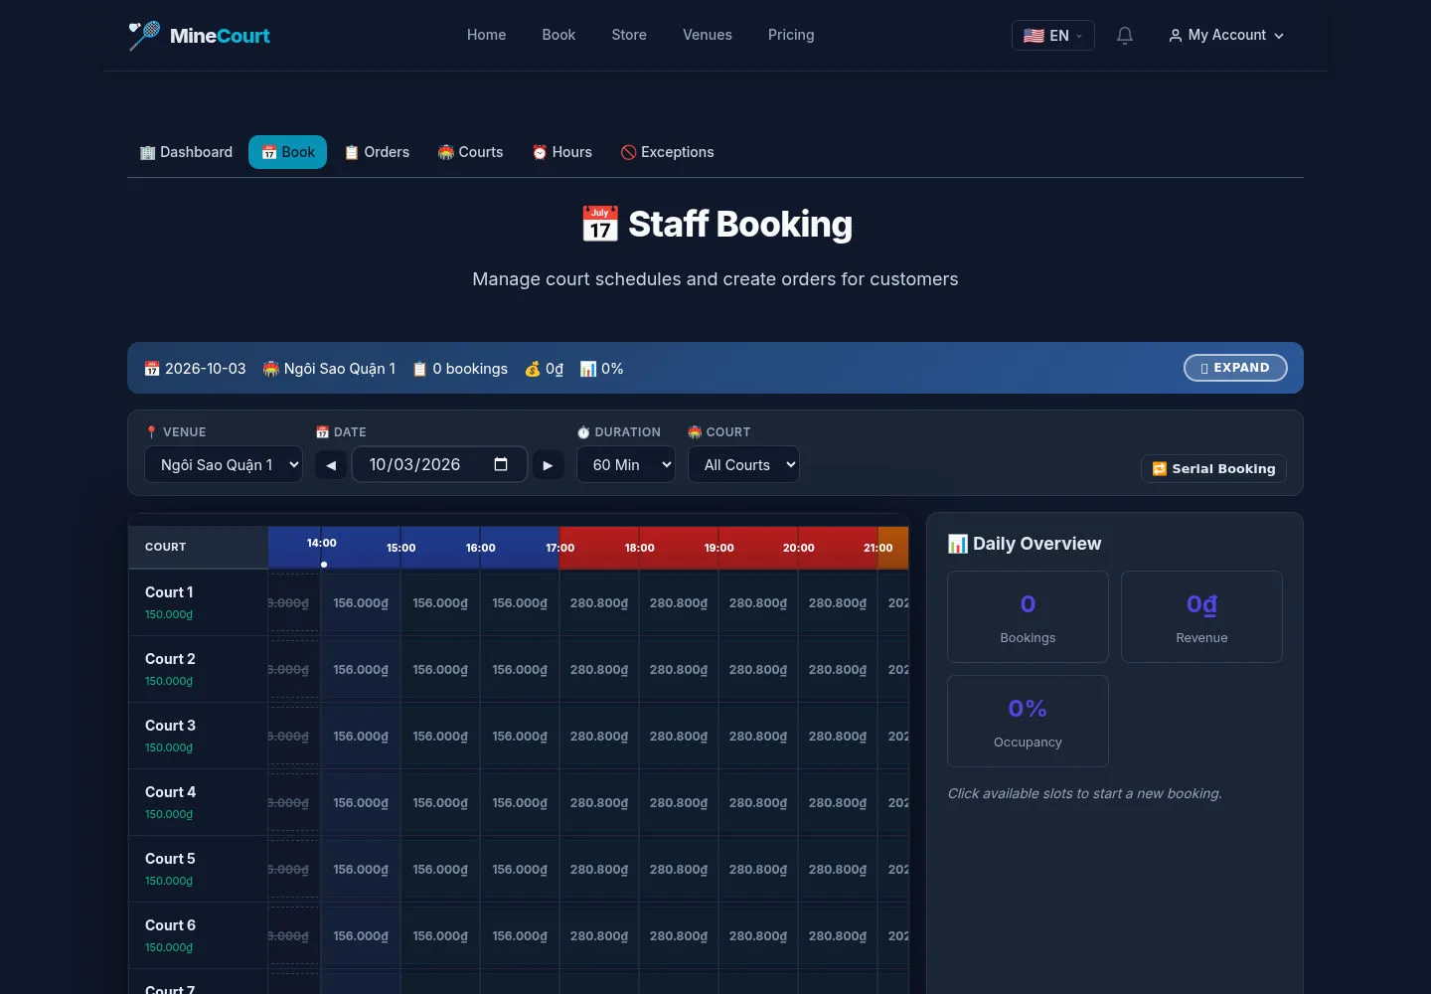Switch to Orders tab
The image size is (1431, 994).
pos(377,152)
